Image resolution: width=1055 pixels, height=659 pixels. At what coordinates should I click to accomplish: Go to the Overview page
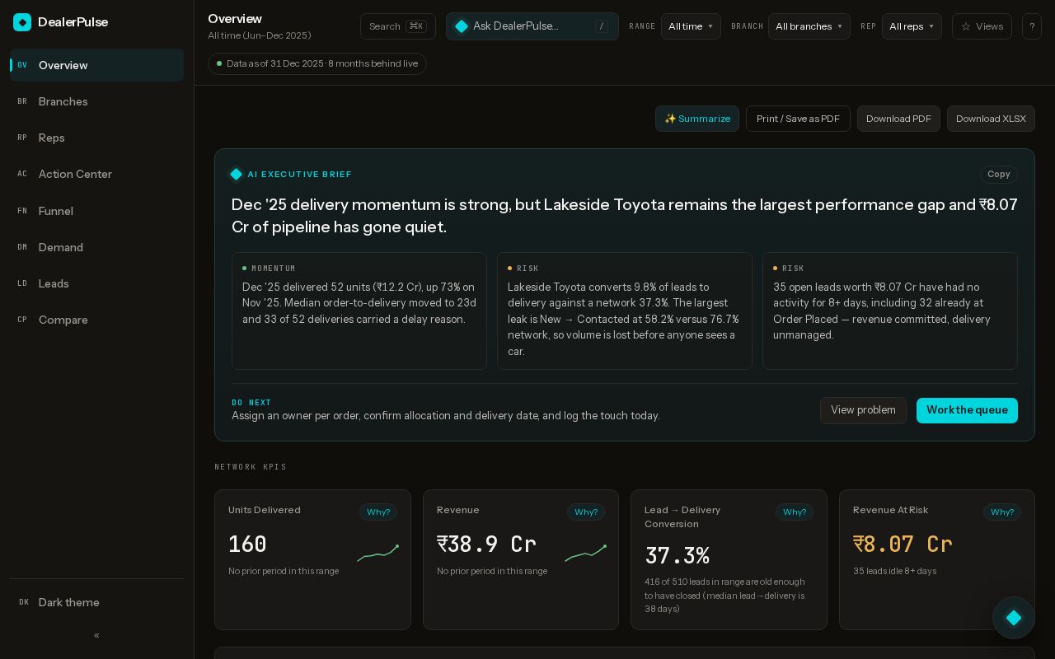coord(96,65)
